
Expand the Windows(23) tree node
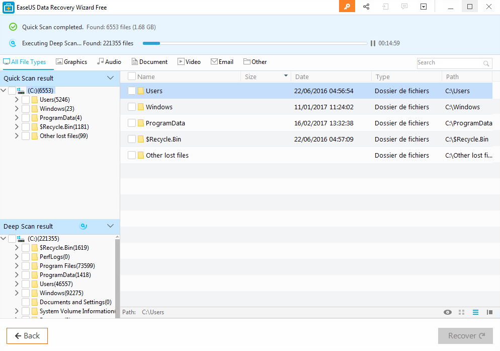tap(17, 109)
